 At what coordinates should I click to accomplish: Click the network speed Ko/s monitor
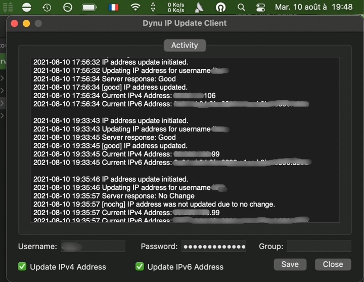point(175,8)
